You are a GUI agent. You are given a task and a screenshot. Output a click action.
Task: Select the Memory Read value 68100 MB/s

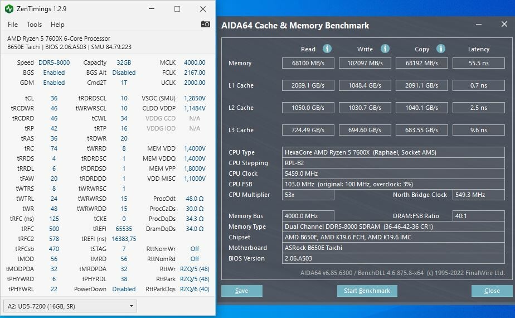pos(308,63)
